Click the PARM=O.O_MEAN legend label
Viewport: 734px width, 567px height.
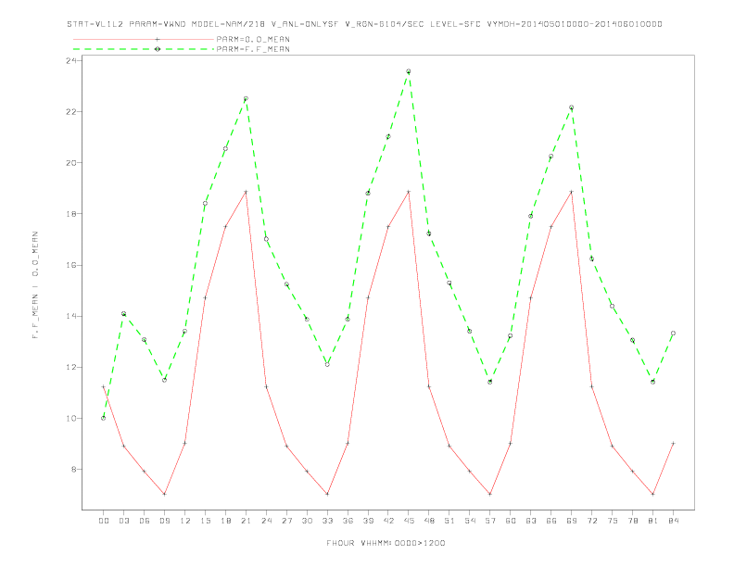pos(253,39)
